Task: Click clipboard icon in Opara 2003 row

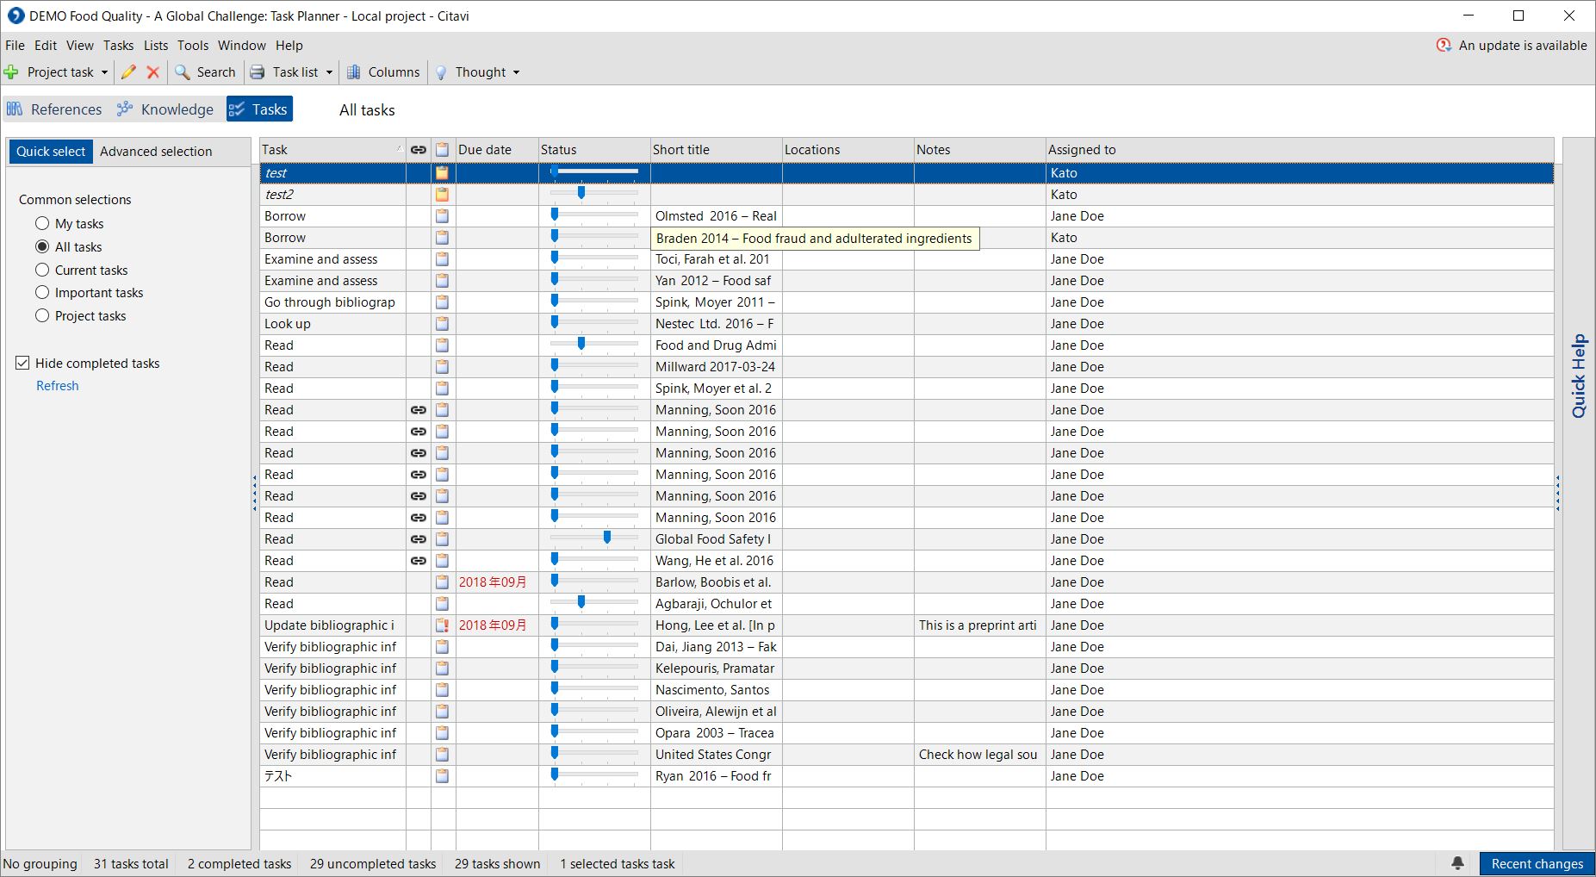Action: pyautogui.click(x=443, y=733)
